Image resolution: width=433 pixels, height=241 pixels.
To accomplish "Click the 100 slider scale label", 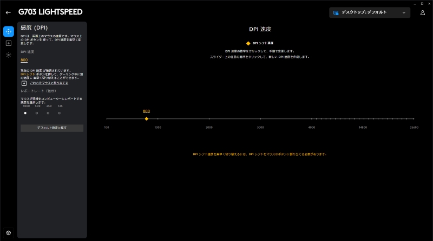I will click(x=107, y=128).
